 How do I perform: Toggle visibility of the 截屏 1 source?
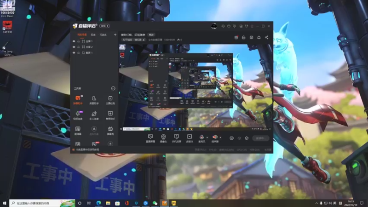tap(74, 53)
